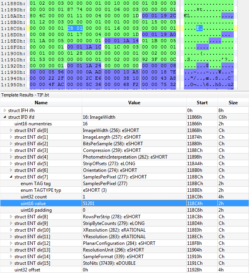Image resolution: width=249 pixels, height=273 pixels.
Task: Click the SamplesPerPixel (277) value cell
Action: click(134, 184)
